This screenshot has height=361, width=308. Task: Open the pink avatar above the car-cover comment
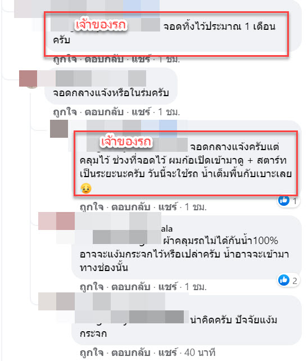click(56, 221)
